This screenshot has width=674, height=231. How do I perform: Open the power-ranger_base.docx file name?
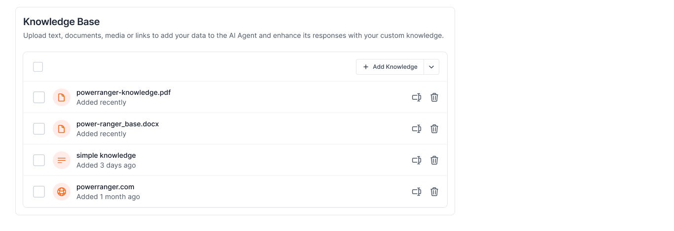point(117,124)
